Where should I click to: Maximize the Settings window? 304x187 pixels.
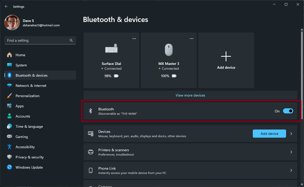286,4
